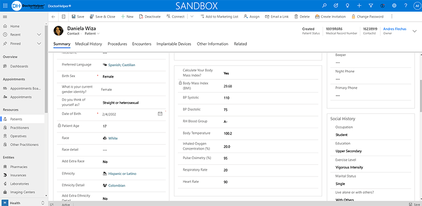This screenshot has width=422, height=206.
Task: Open the Patient form selector dropdown
Action: tap(92, 34)
